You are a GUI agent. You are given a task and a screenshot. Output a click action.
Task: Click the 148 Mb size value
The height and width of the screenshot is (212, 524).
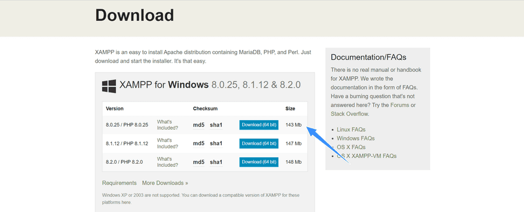[x=293, y=162]
